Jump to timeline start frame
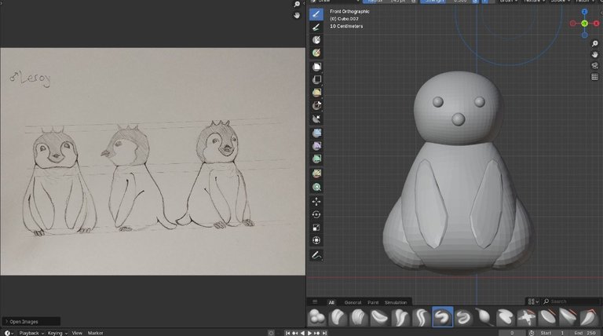Viewport: 603px width, 336px height. click(x=287, y=333)
